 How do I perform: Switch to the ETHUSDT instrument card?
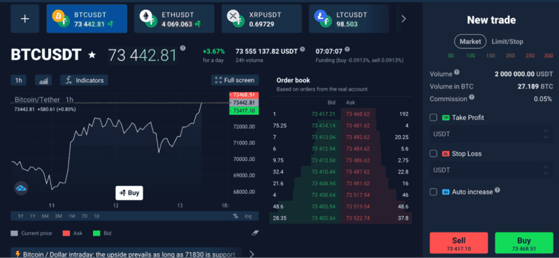[x=174, y=19]
